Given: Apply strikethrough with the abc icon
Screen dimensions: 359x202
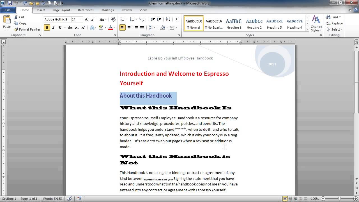Looking at the screenshot, I should click(x=70, y=27).
